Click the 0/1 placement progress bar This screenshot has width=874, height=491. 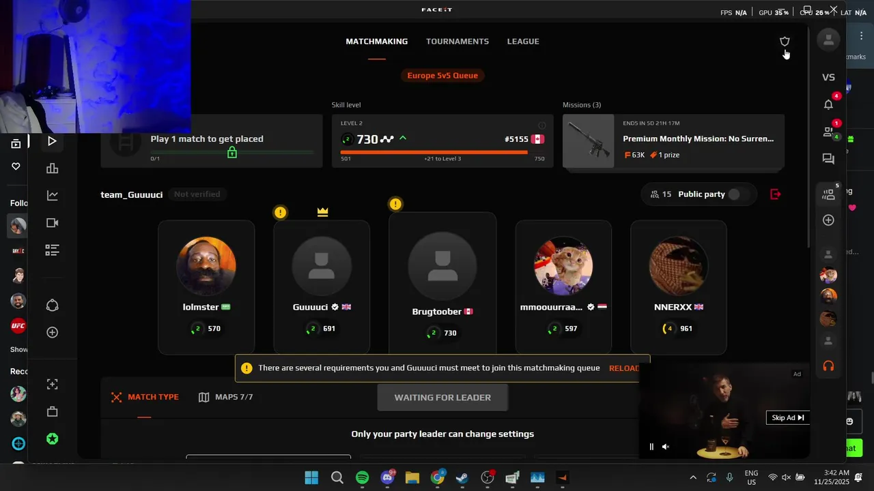pyautogui.click(x=232, y=152)
